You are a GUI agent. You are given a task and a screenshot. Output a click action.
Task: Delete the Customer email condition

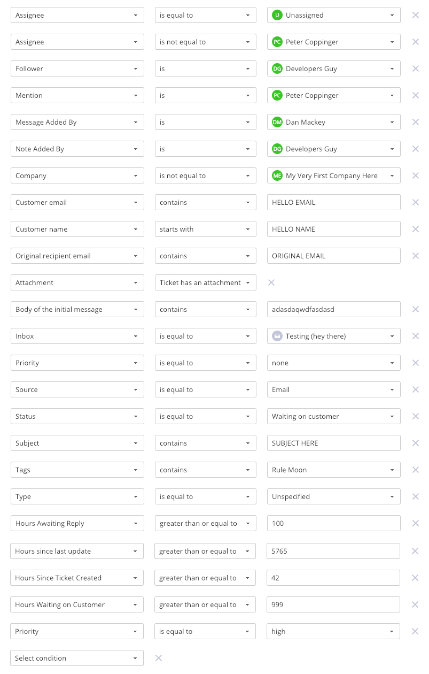[415, 202]
